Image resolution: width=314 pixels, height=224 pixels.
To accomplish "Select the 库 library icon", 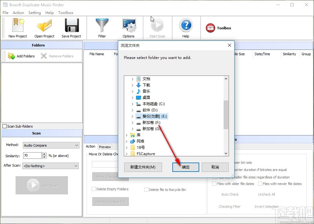I will (132, 135).
